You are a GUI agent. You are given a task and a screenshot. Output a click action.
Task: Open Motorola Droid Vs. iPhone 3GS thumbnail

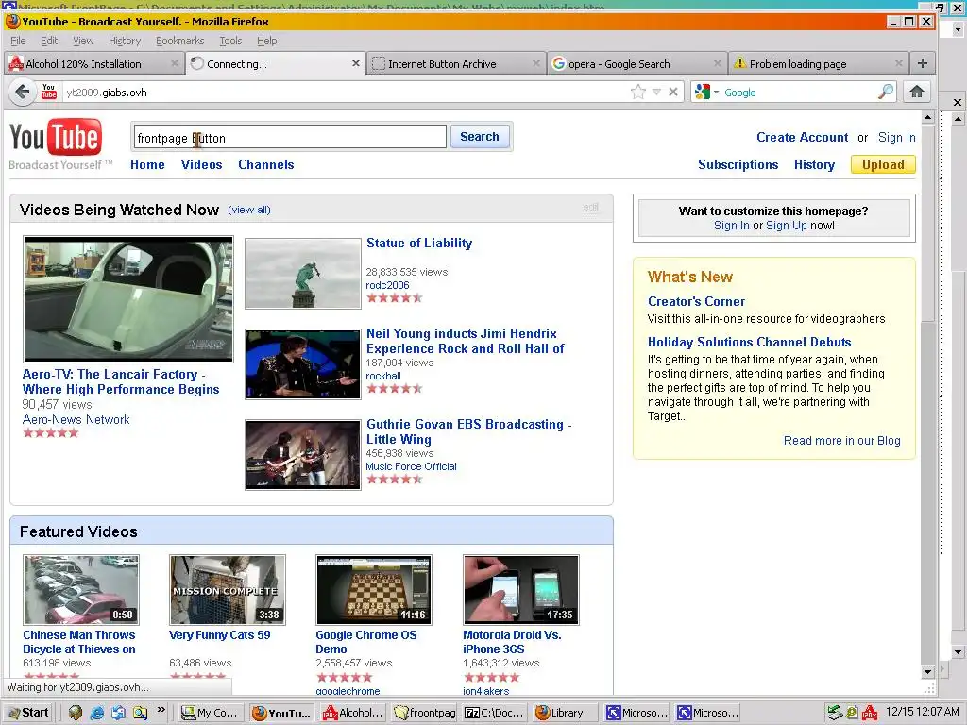point(521,590)
